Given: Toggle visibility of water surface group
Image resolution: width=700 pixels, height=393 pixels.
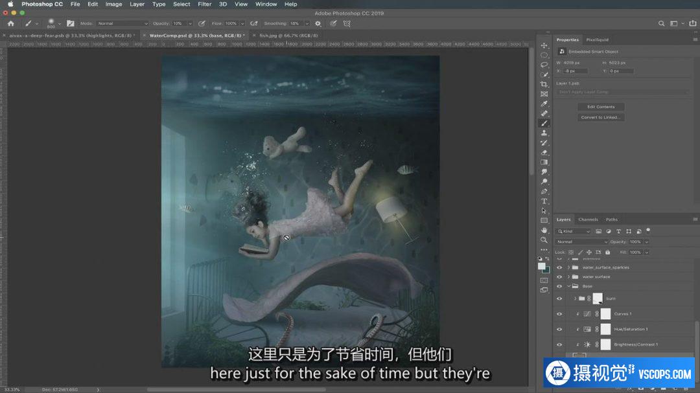Looking at the screenshot, I should point(559,277).
